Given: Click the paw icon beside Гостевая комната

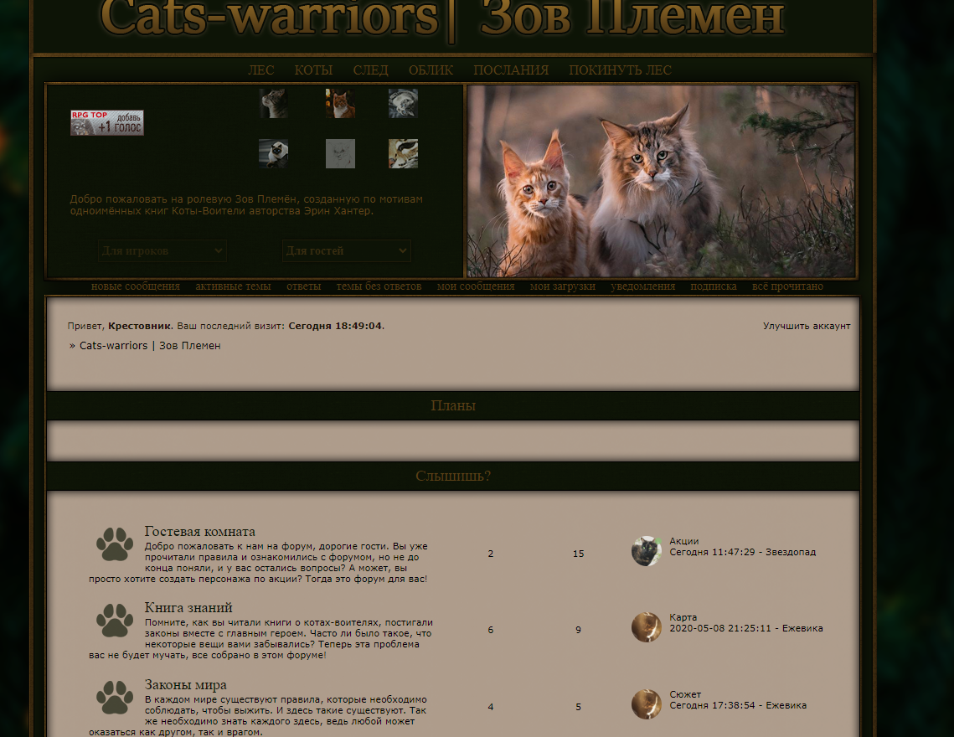Looking at the screenshot, I should [x=115, y=544].
